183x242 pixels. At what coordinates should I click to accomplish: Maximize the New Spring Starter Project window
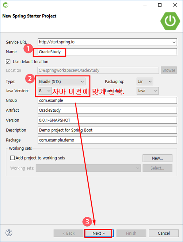pyautogui.click(x=160, y=5)
